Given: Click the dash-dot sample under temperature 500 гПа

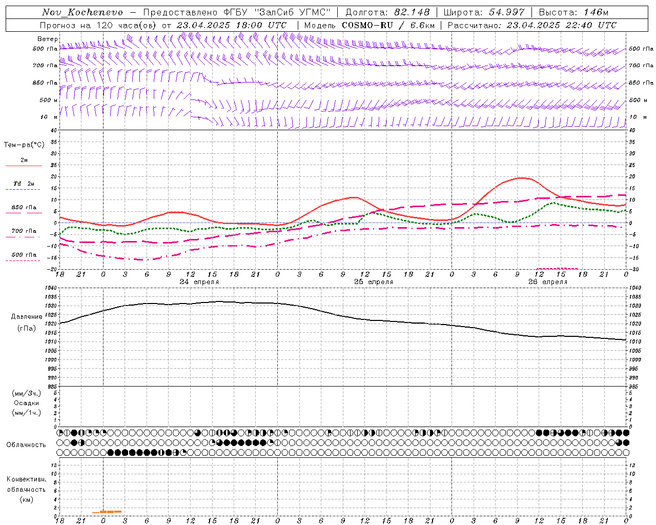Looking at the screenshot, I should [24, 261].
